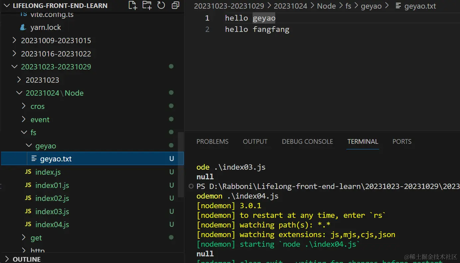Expand the 20231009-20231015 folder
The height and width of the screenshot is (263, 460).
click(14, 41)
